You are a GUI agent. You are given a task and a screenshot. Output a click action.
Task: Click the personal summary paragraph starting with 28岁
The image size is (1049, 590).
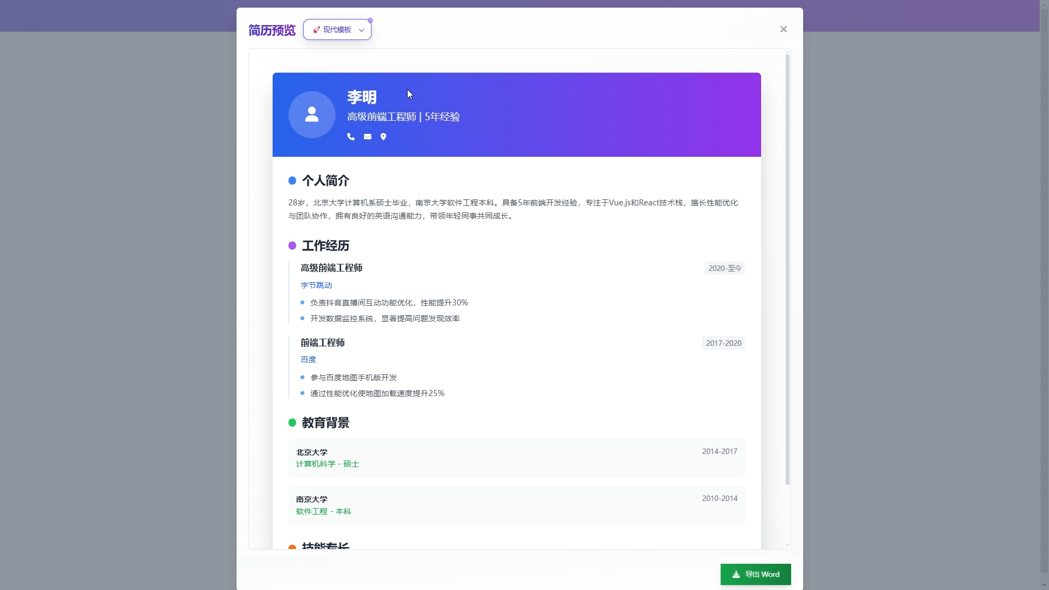click(x=514, y=209)
